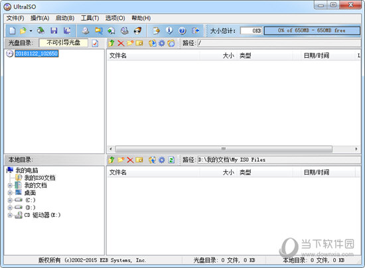
Task: Click the clock icon in disc panel toolbar
Action: point(171,43)
